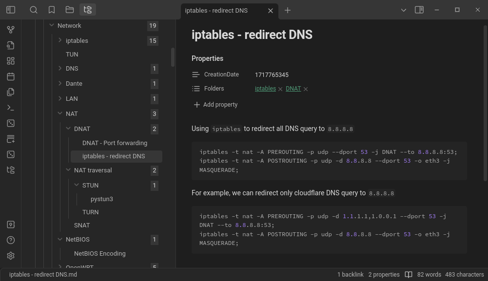488x281 pixels.
Task: Show the file explorer folder view
Action: click(70, 10)
